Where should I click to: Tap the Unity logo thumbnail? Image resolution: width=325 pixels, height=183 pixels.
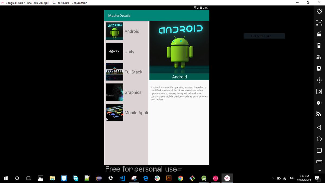pyautogui.click(x=114, y=52)
